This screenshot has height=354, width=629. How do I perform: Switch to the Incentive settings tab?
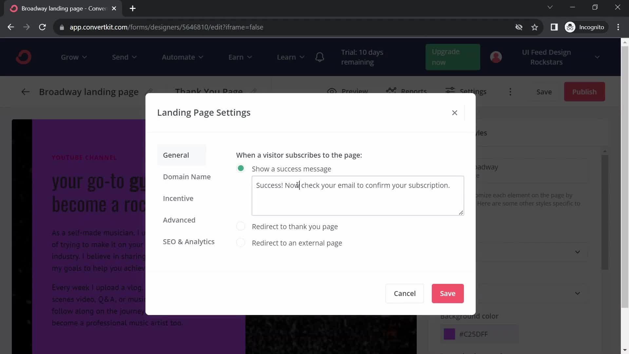point(178,198)
